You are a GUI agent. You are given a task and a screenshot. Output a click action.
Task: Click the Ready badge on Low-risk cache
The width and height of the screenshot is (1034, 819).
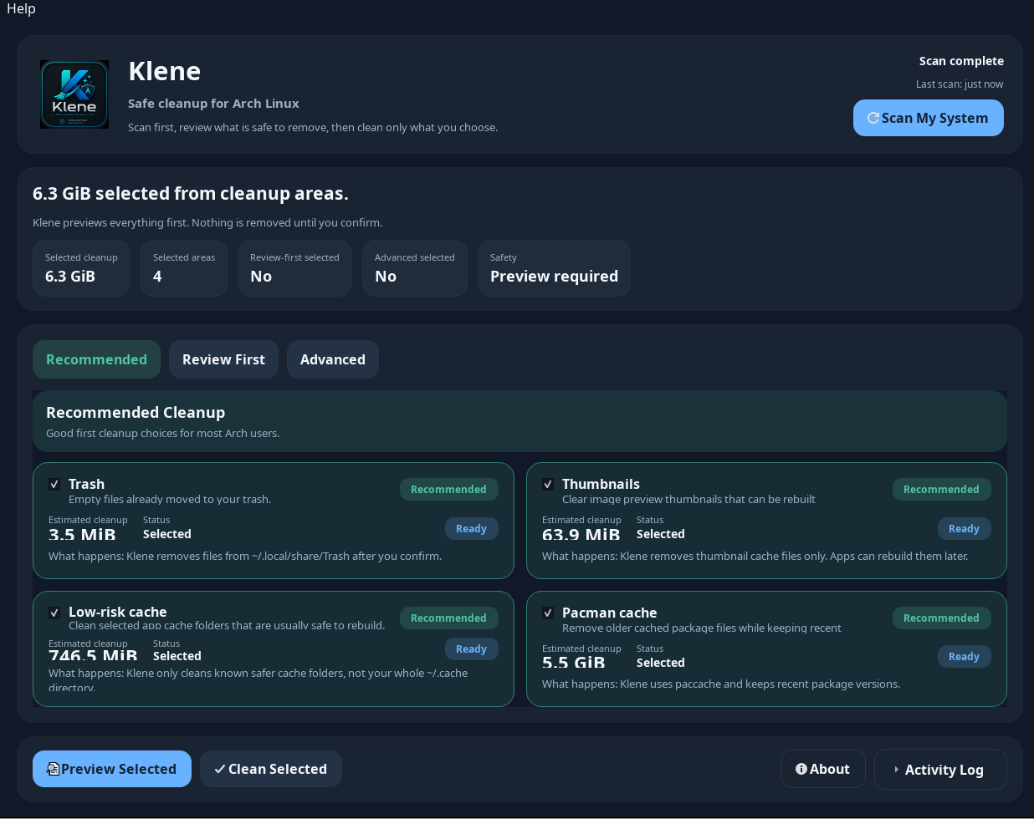coord(471,649)
